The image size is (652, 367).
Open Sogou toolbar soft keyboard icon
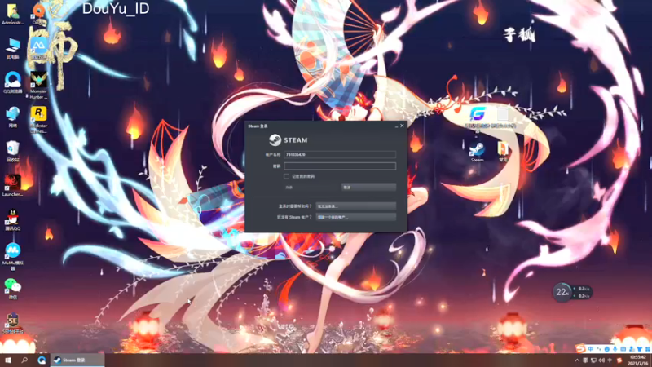(623, 349)
